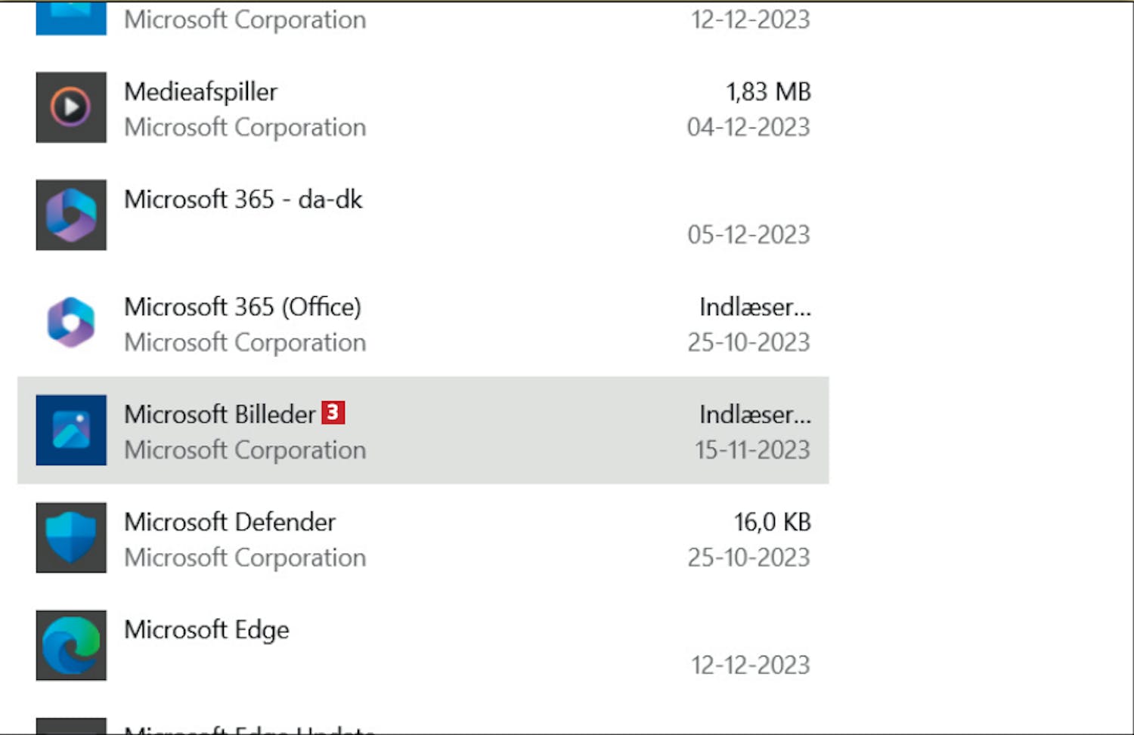Click the 16,0 KB size value

tap(772, 522)
